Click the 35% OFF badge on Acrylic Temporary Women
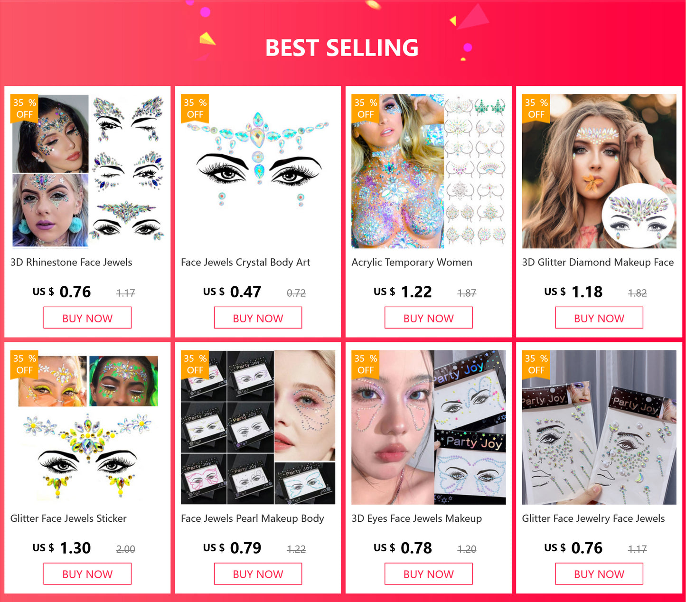The image size is (686, 602). (366, 108)
